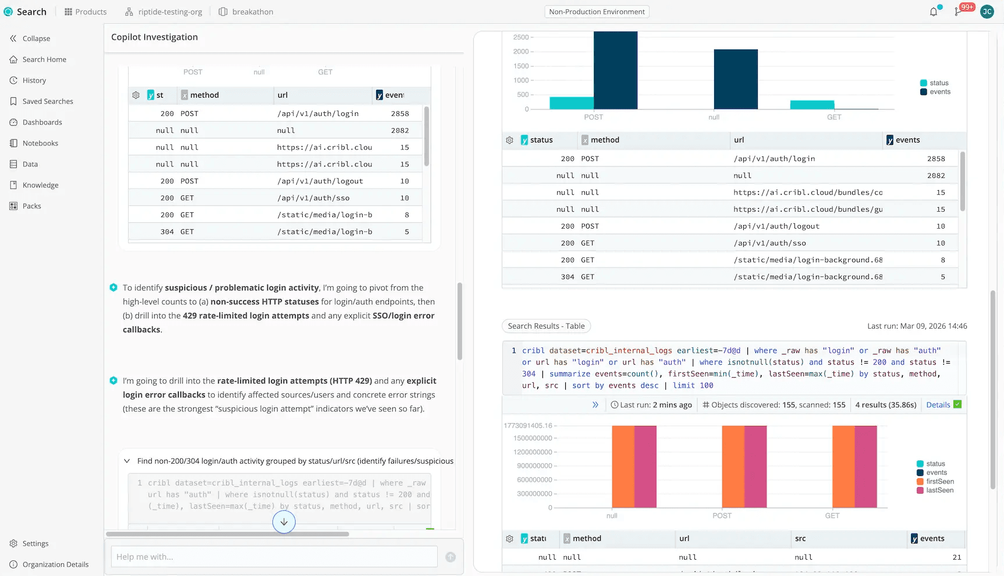This screenshot has height=576, width=1004.
Task: Click the green Details checkbox indicator
Action: pyautogui.click(x=957, y=404)
